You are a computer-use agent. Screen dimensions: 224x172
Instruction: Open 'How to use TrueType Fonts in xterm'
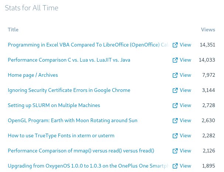point(61,136)
